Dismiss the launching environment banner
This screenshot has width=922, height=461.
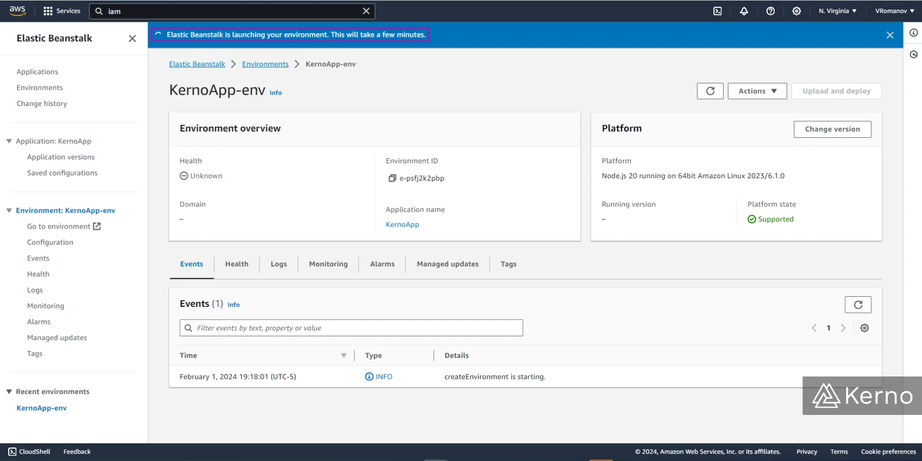(890, 35)
